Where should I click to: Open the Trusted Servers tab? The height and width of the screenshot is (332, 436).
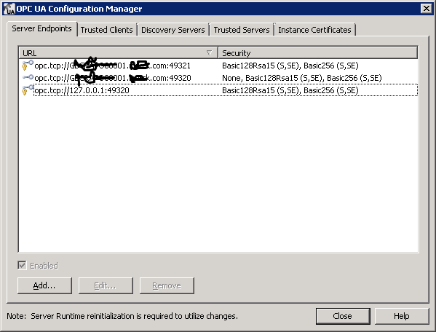tap(242, 30)
